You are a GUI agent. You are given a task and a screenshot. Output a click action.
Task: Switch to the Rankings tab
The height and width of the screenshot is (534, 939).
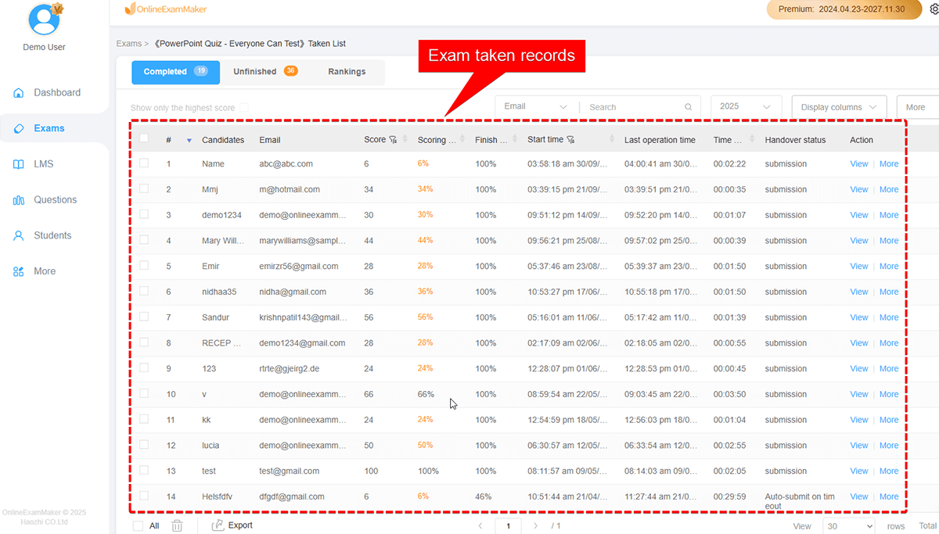(x=347, y=72)
